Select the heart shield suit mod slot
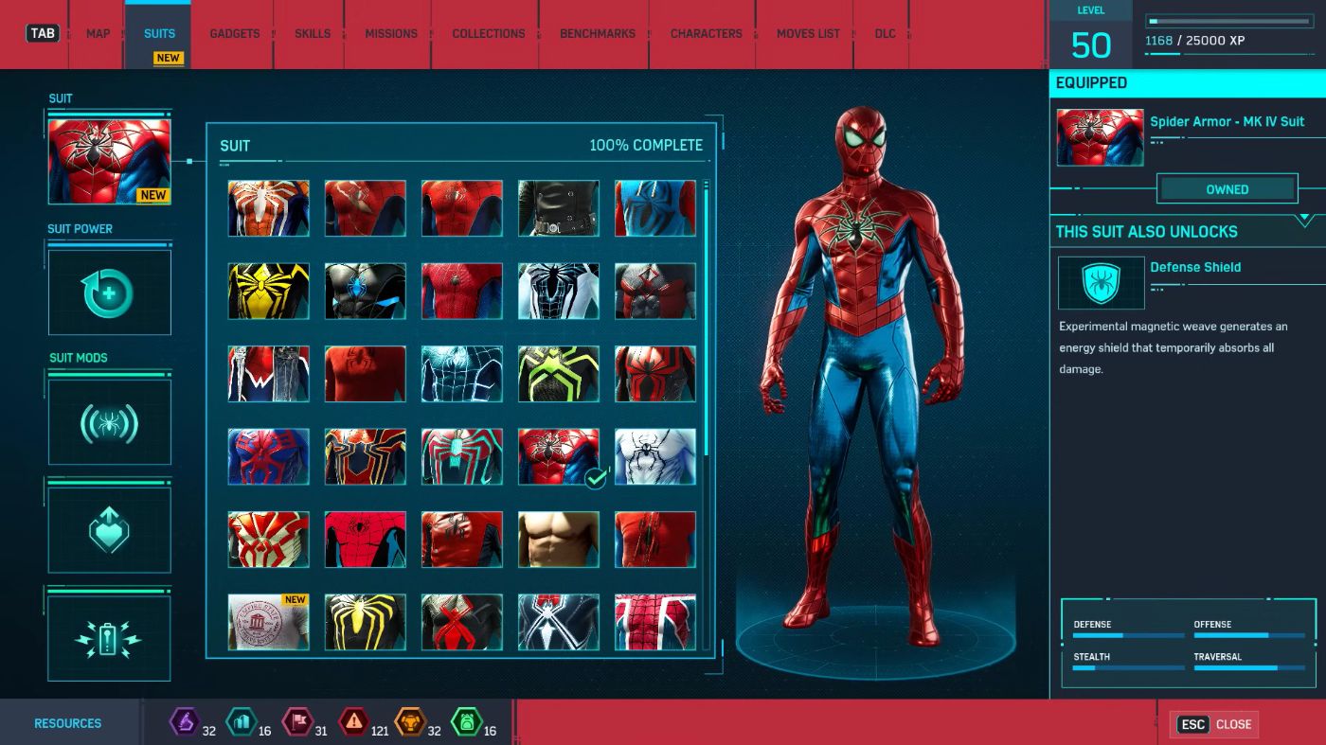1326x745 pixels. (x=109, y=531)
